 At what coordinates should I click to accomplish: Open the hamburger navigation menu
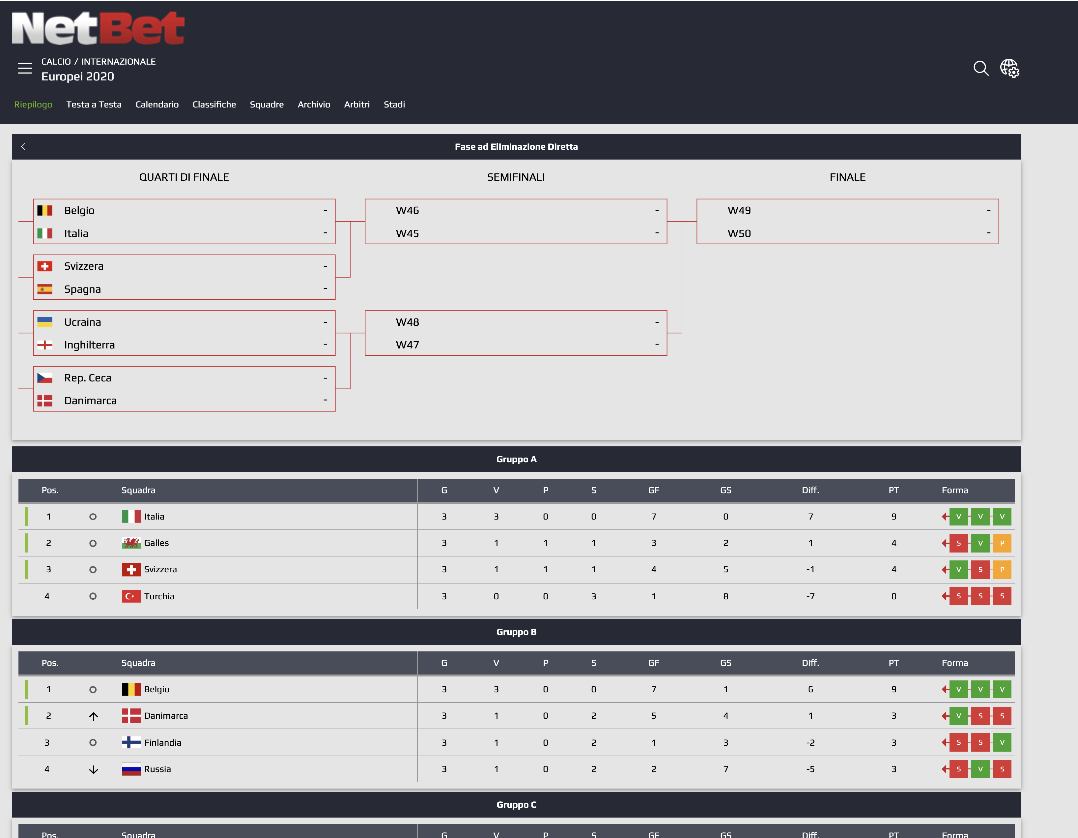pos(25,69)
